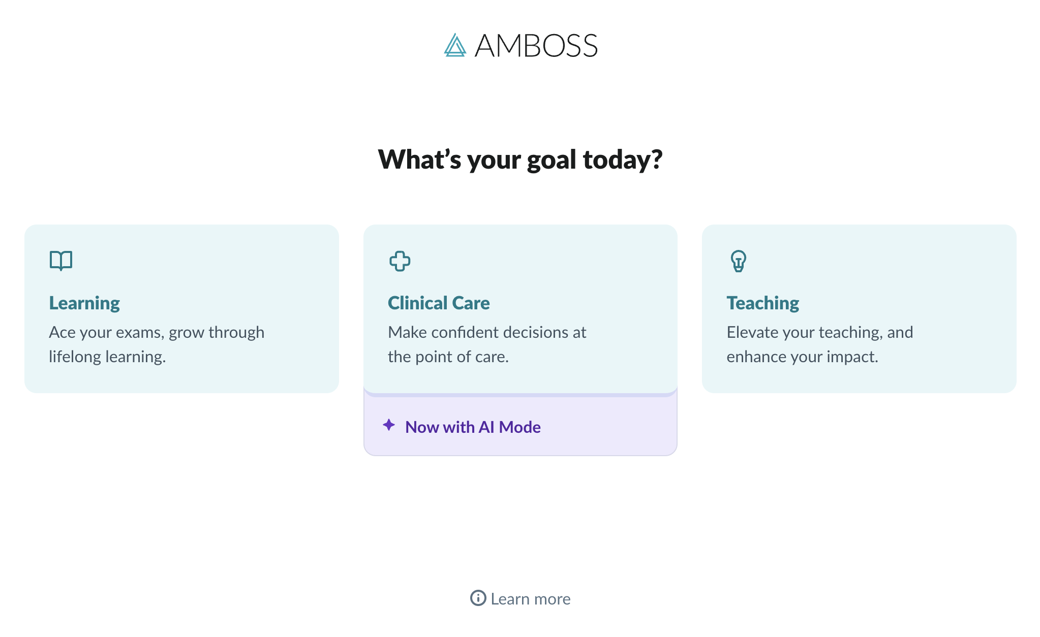This screenshot has height=637, width=1040.
Task: Click the AMBOSS wordmark text
Action: [x=536, y=46]
